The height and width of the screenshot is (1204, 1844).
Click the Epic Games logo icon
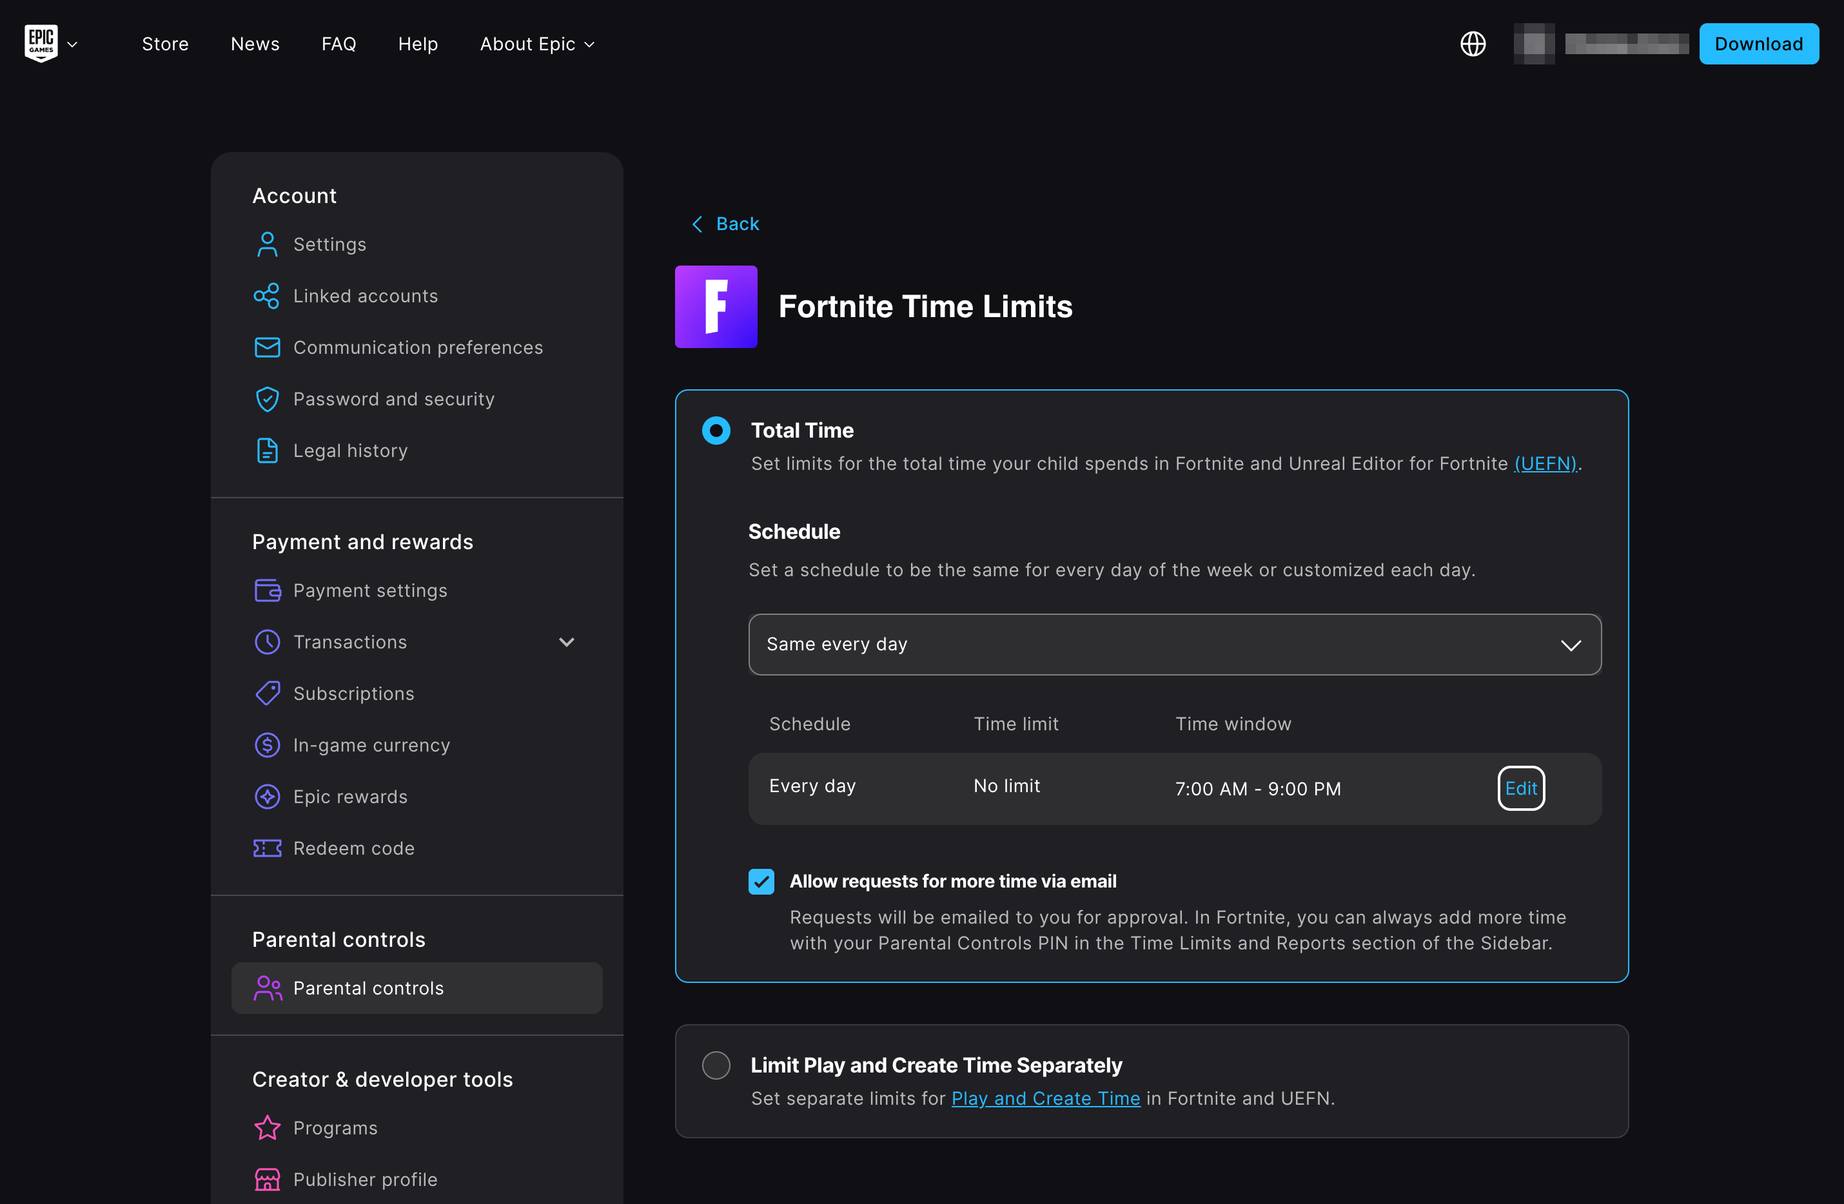click(41, 43)
